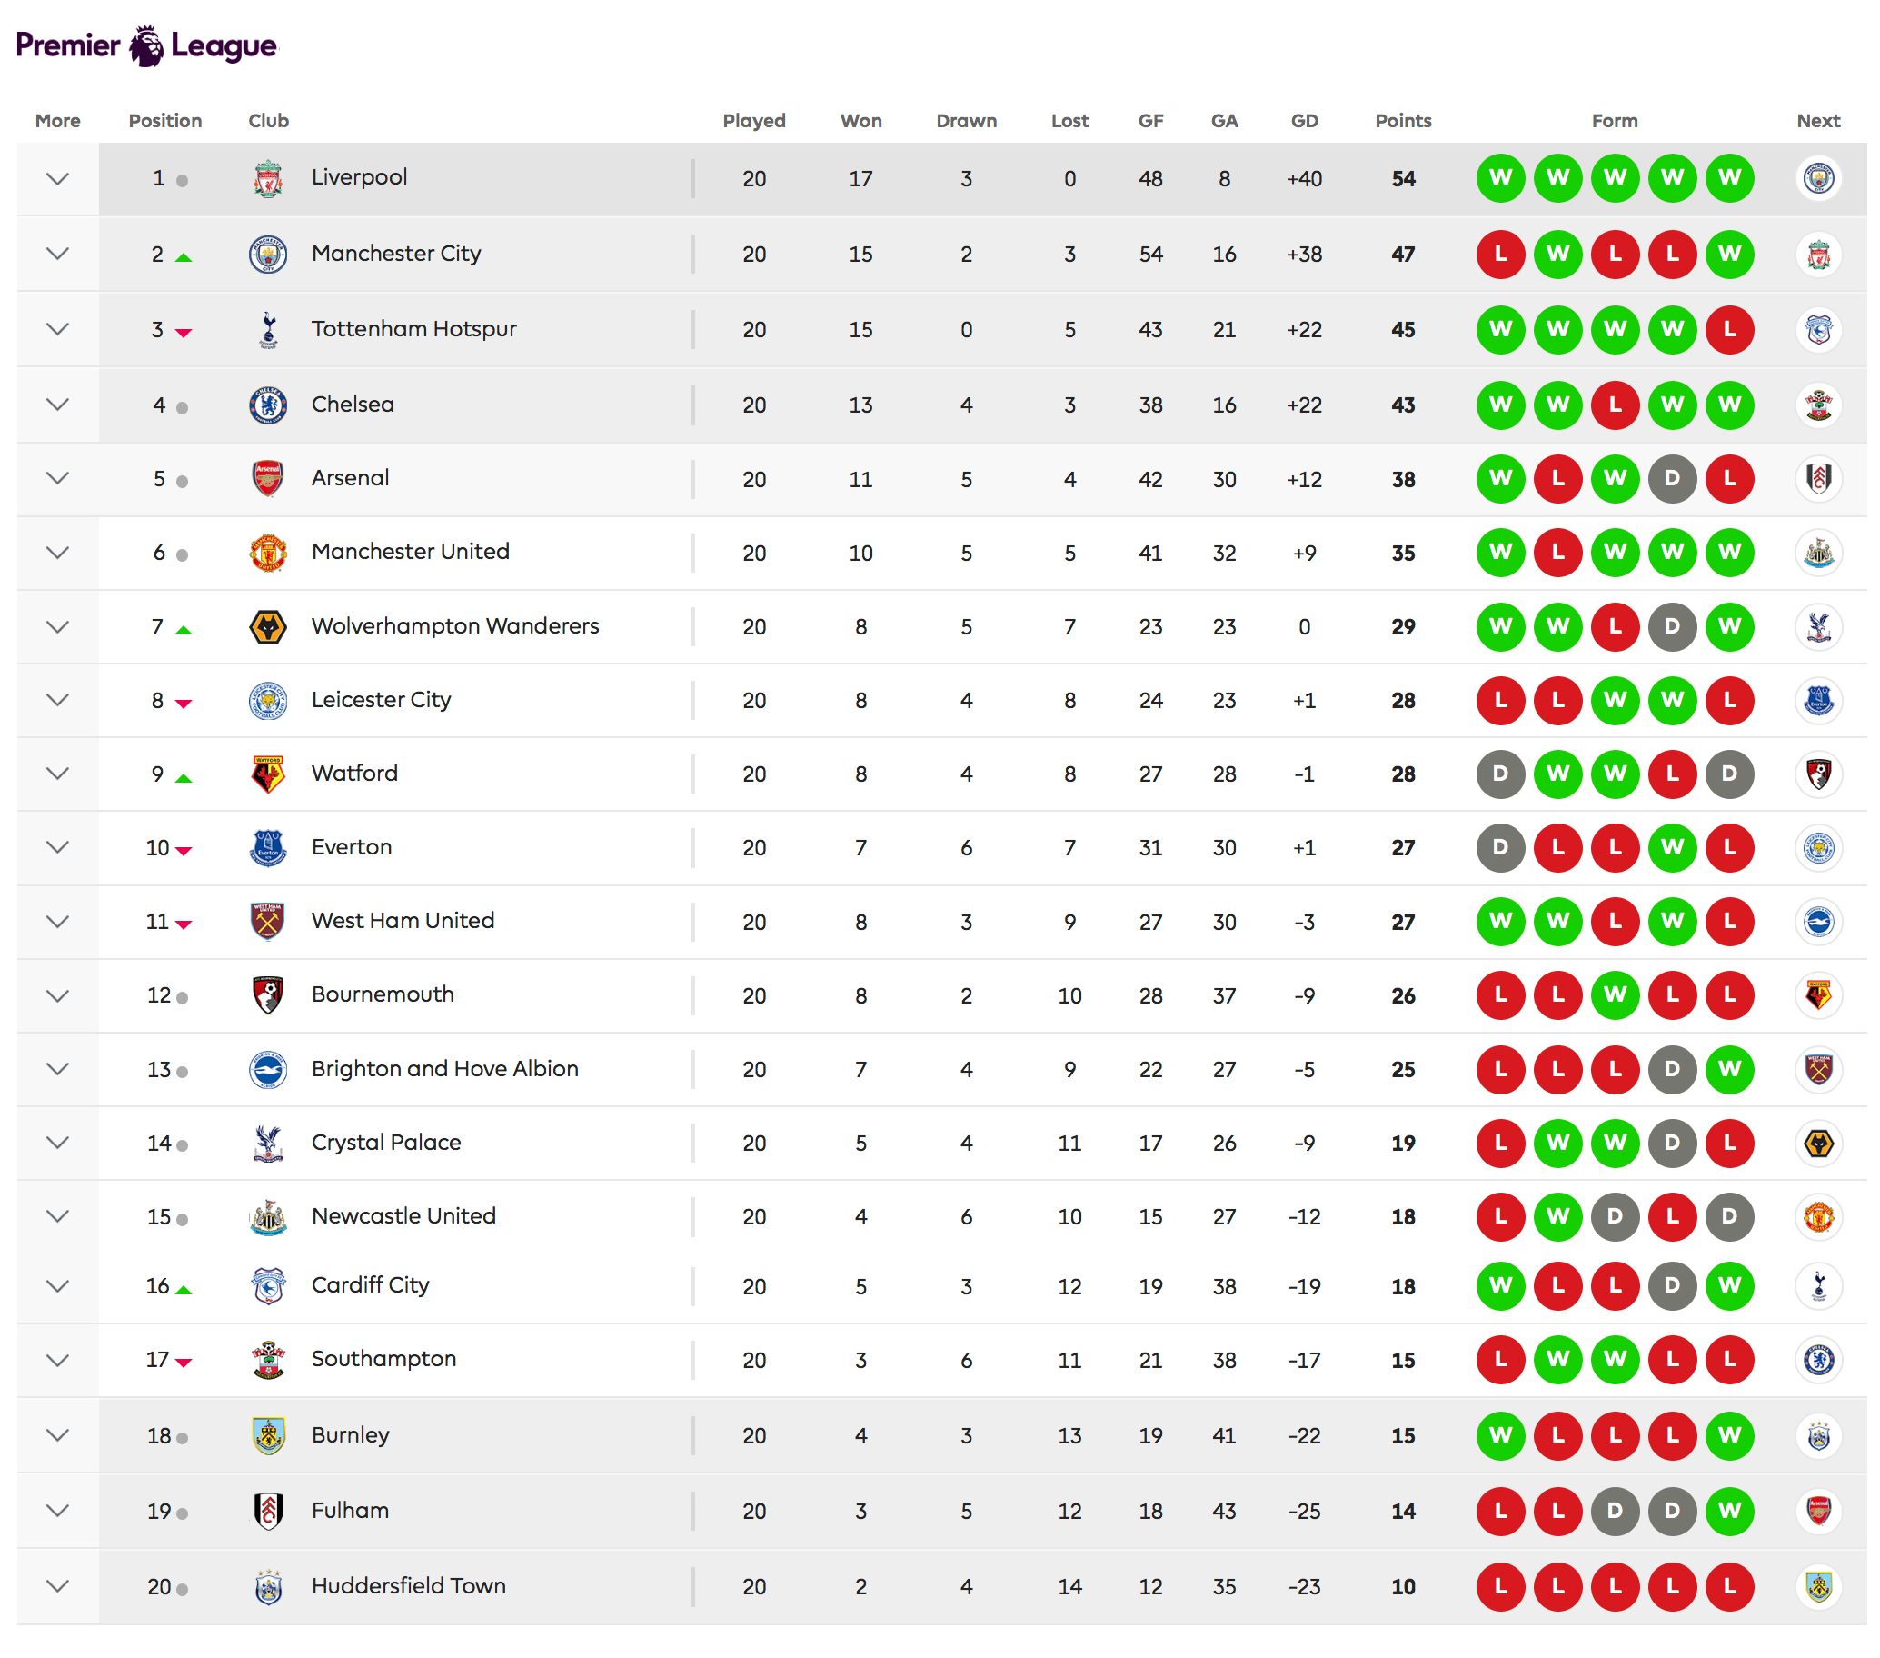Open the Tottenham Hotspur club link
The height and width of the screenshot is (1658, 1880).
(414, 329)
